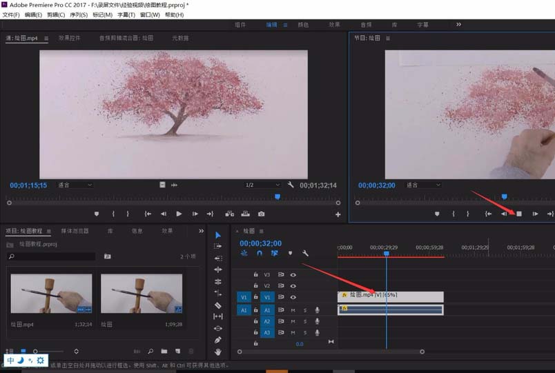The image size is (555, 373).
Task: Hide track V1 with eye toggle
Action: (x=293, y=297)
